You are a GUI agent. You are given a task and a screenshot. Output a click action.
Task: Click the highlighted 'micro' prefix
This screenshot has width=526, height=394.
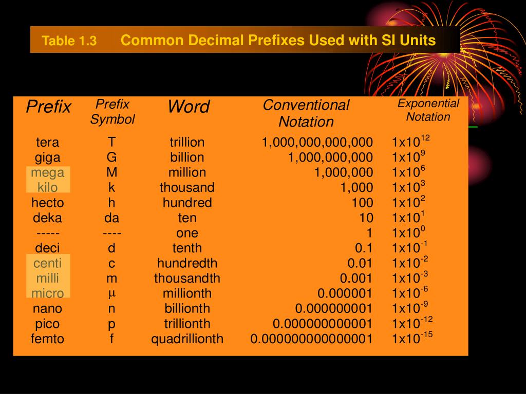click(x=47, y=293)
